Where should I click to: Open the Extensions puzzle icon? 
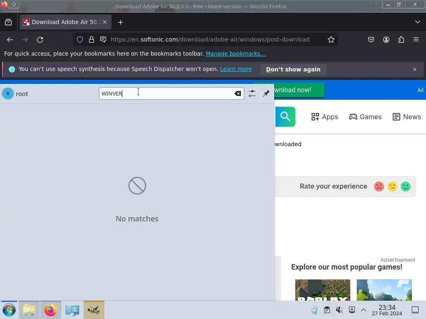(401, 39)
